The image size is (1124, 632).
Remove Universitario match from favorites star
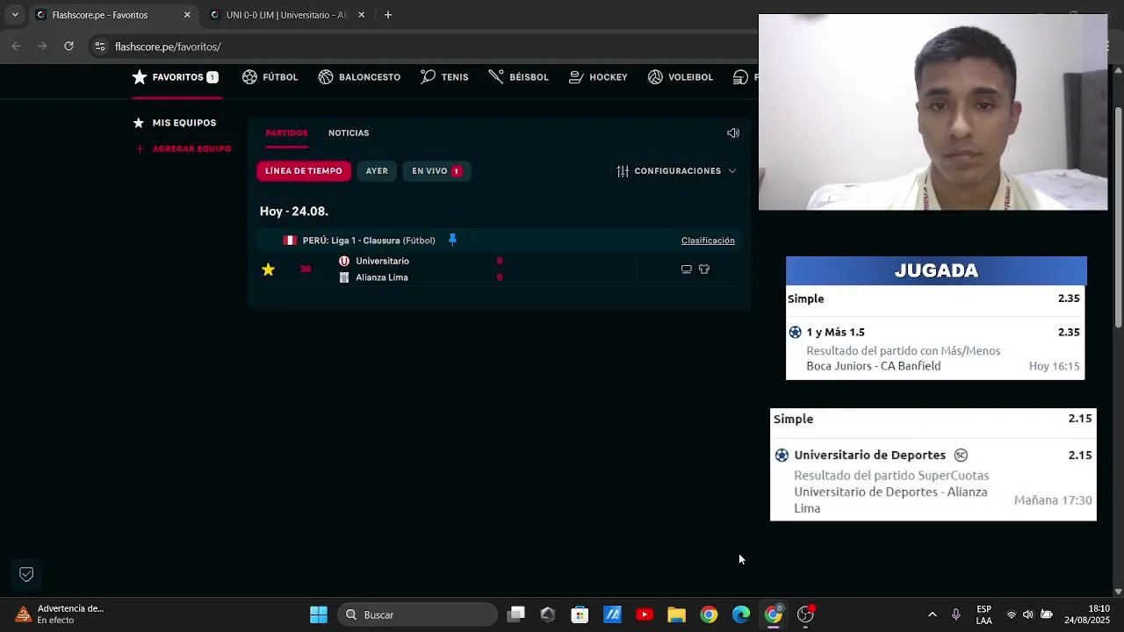(x=269, y=269)
